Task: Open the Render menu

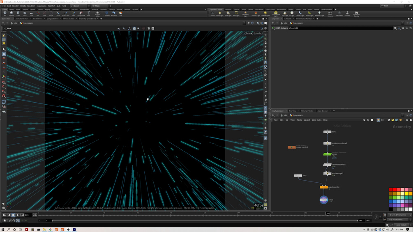Action: point(15,6)
